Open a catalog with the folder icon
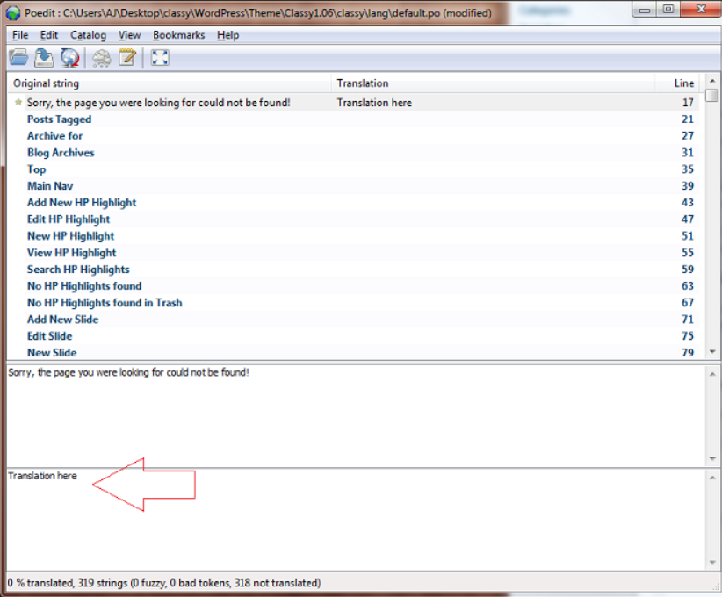 click(x=18, y=58)
